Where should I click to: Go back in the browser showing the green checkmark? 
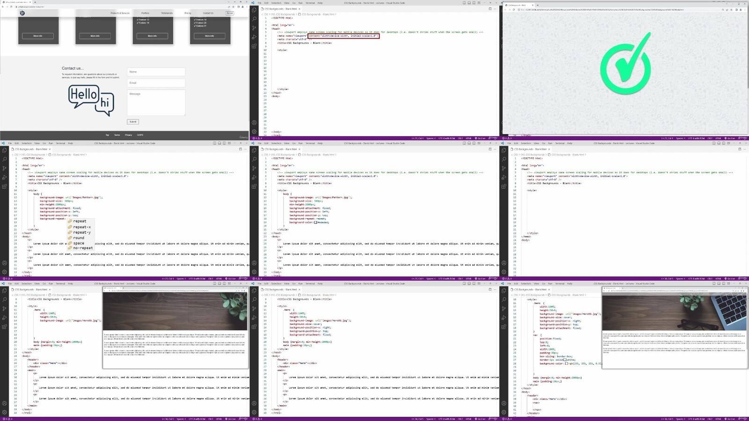(506, 9)
